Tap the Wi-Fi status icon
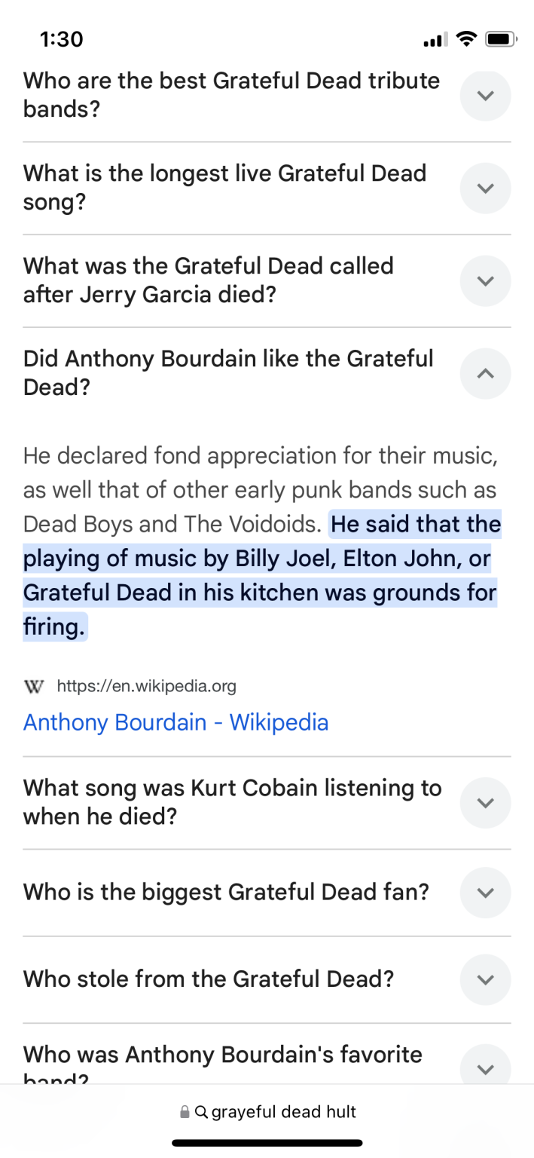 [467, 39]
